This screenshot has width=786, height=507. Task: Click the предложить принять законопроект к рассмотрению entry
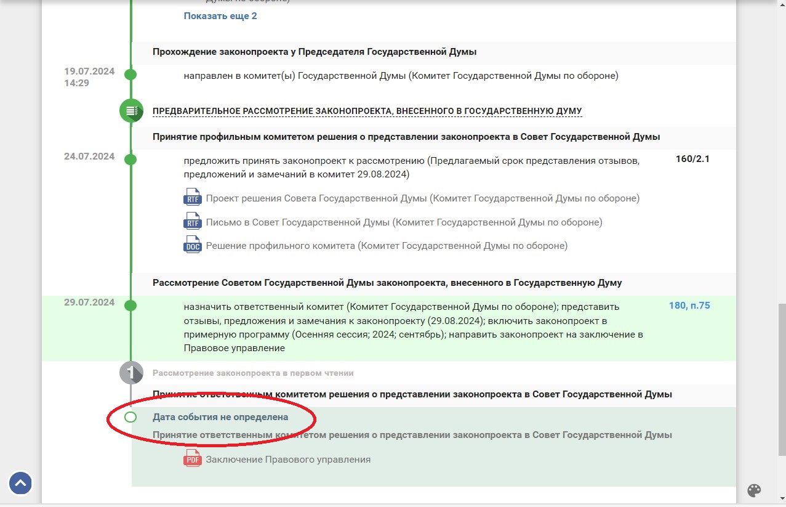click(412, 168)
